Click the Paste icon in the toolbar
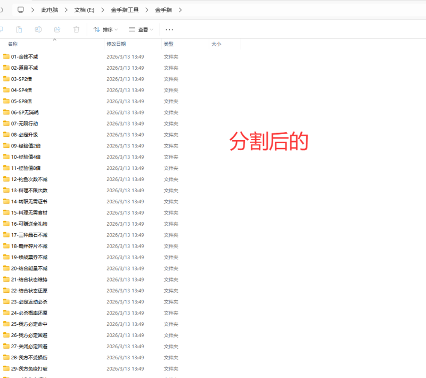The width and height of the screenshot is (426, 378). tap(19, 29)
